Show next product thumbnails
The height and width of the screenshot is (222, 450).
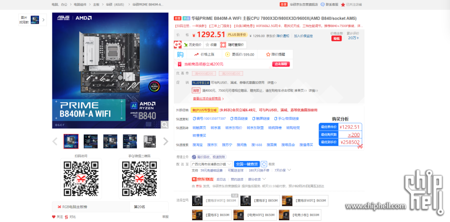(165, 141)
